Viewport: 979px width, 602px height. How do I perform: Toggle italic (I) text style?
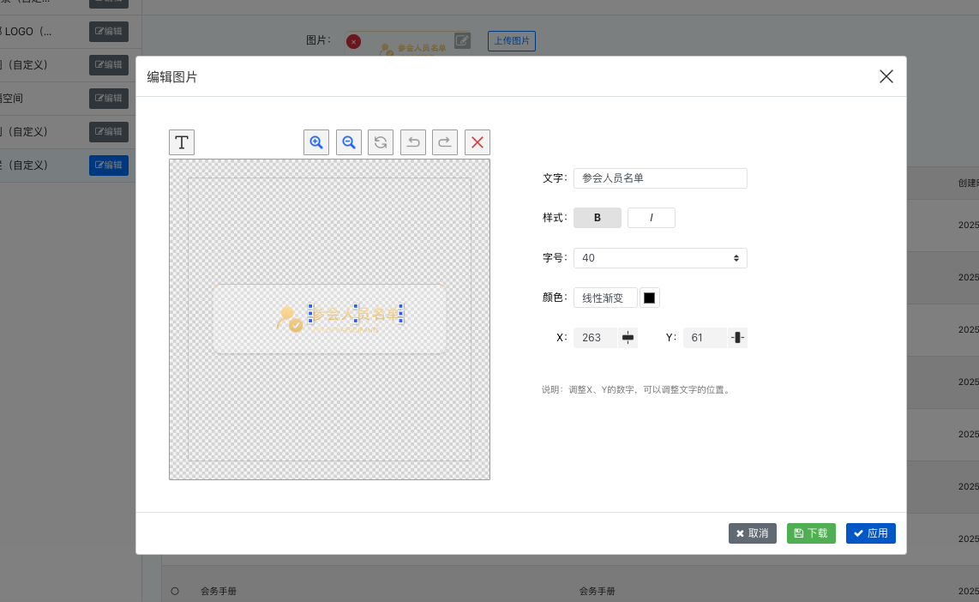coord(652,218)
